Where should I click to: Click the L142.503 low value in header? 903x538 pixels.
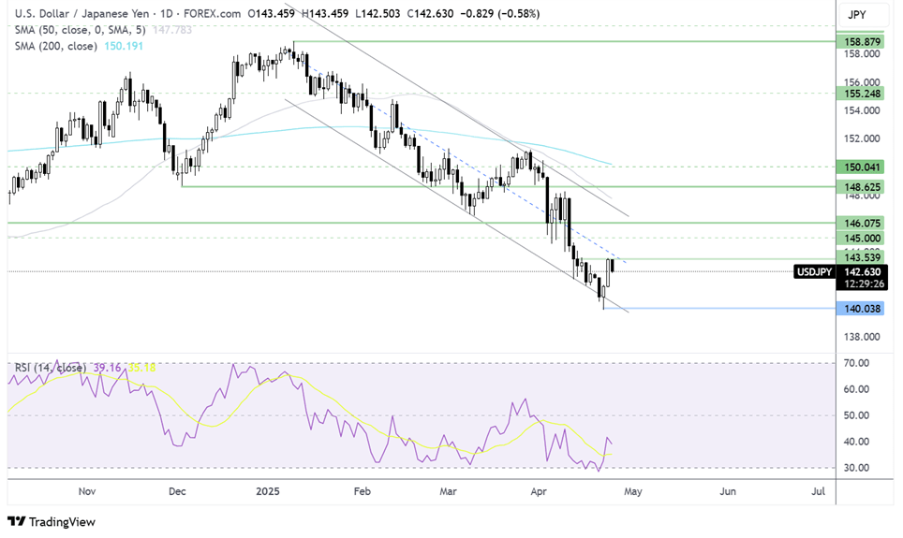click(377, 13)
